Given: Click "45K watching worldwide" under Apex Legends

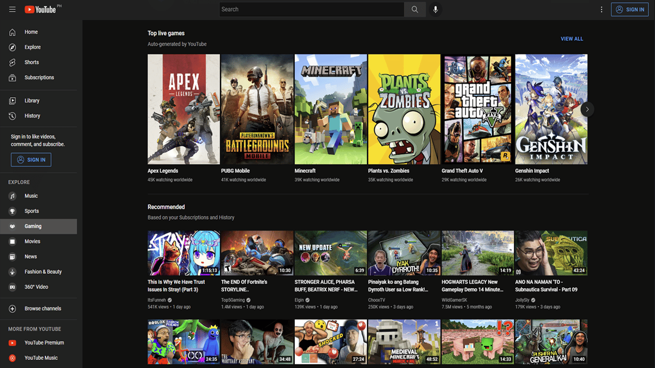Looking at the screenshot, I should click(x=170, y=180).
